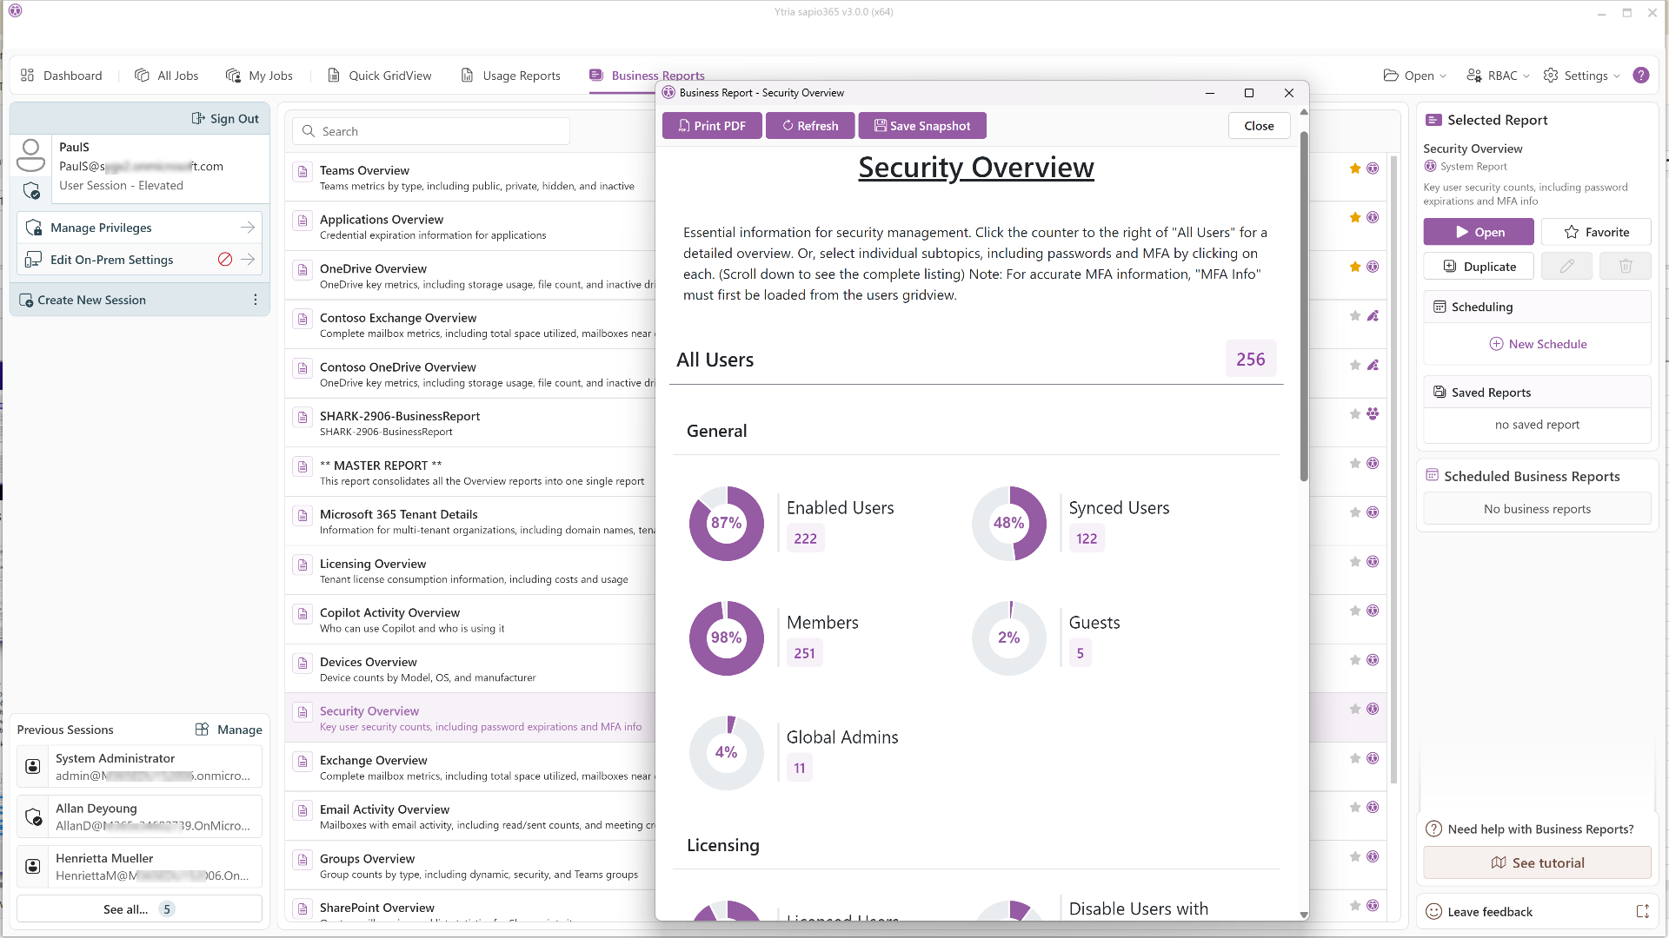This screenshot has width=1669, height=938.
Task: Click the System Administrator session avatar icon
Action: (x=33, y=766)
